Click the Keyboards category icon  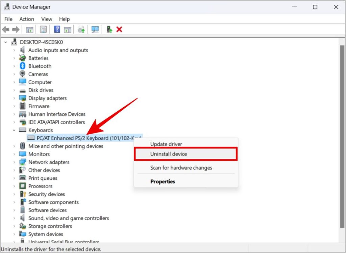23,130
